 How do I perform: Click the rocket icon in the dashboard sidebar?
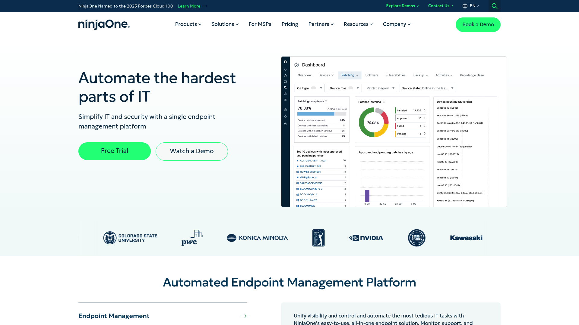point(285,70)
